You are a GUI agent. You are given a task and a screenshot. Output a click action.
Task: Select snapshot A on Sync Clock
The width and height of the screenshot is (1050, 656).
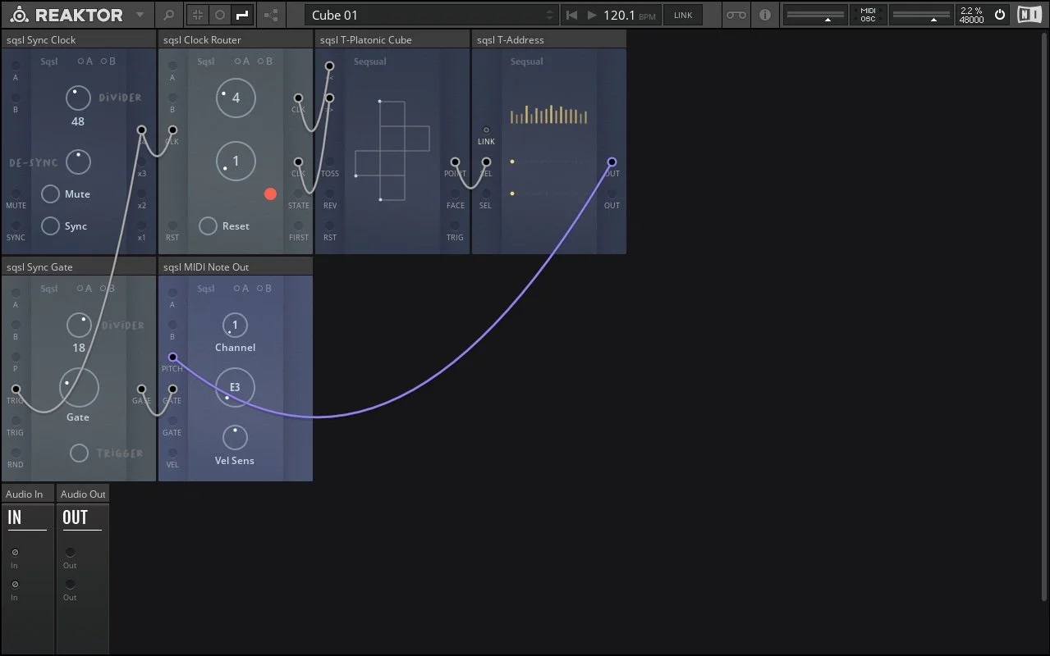[85, 61]
